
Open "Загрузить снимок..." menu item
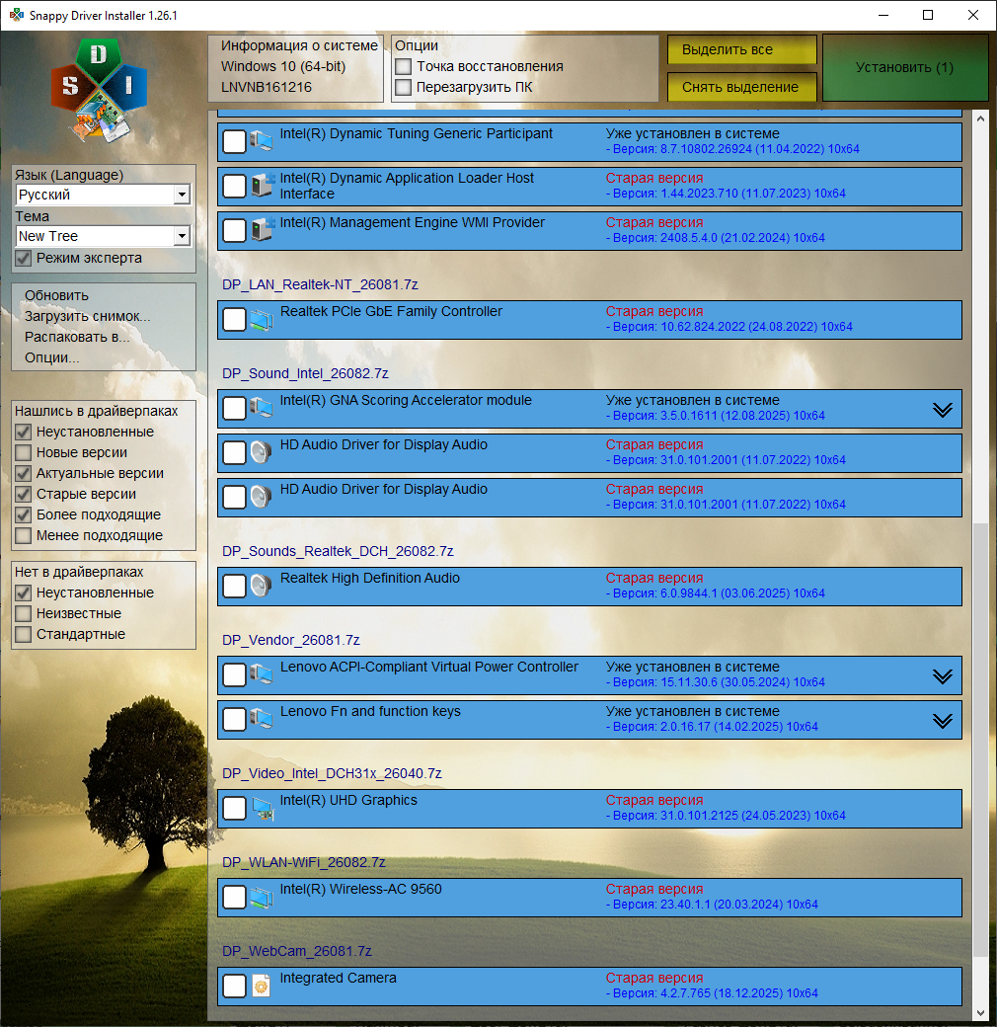pyautogui.click(x=88, y=316)
